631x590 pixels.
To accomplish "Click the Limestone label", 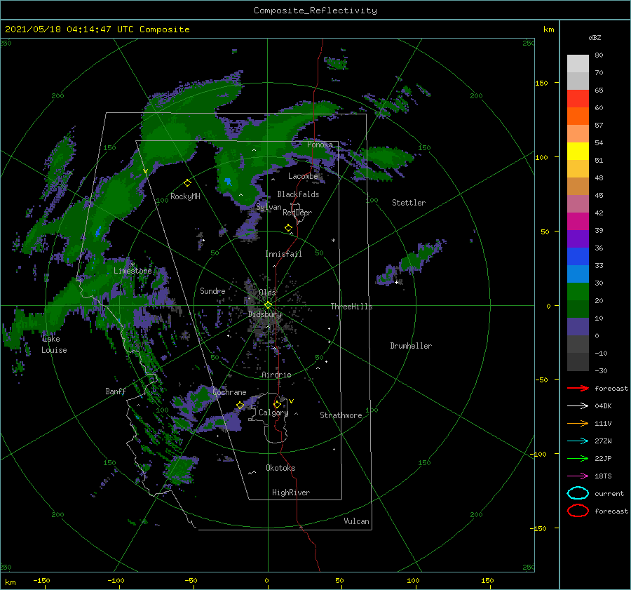I will 133,271.
